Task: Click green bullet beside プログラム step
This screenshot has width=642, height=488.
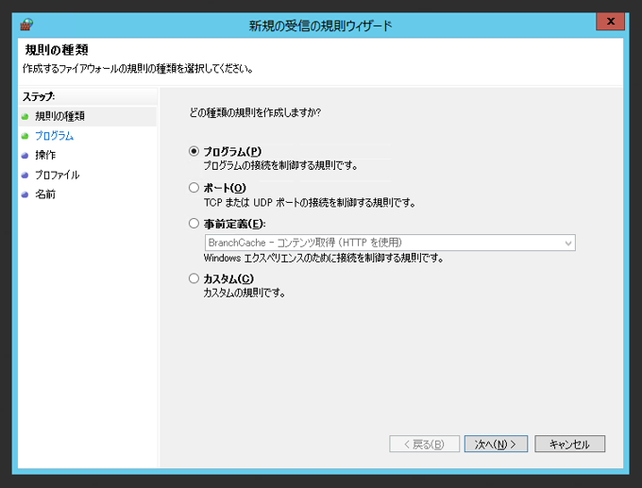Action: click(x=25, y=136)
